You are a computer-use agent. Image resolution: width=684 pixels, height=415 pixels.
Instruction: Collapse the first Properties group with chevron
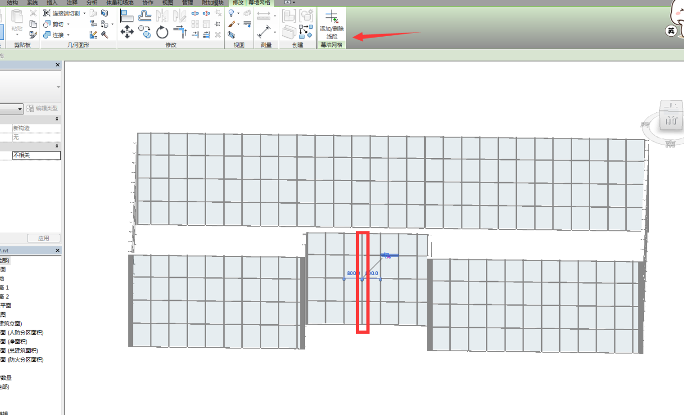(x=57, y=119)
